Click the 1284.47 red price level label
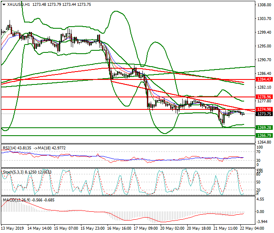This screenshot has width=274, height=233. coord(264,79)
